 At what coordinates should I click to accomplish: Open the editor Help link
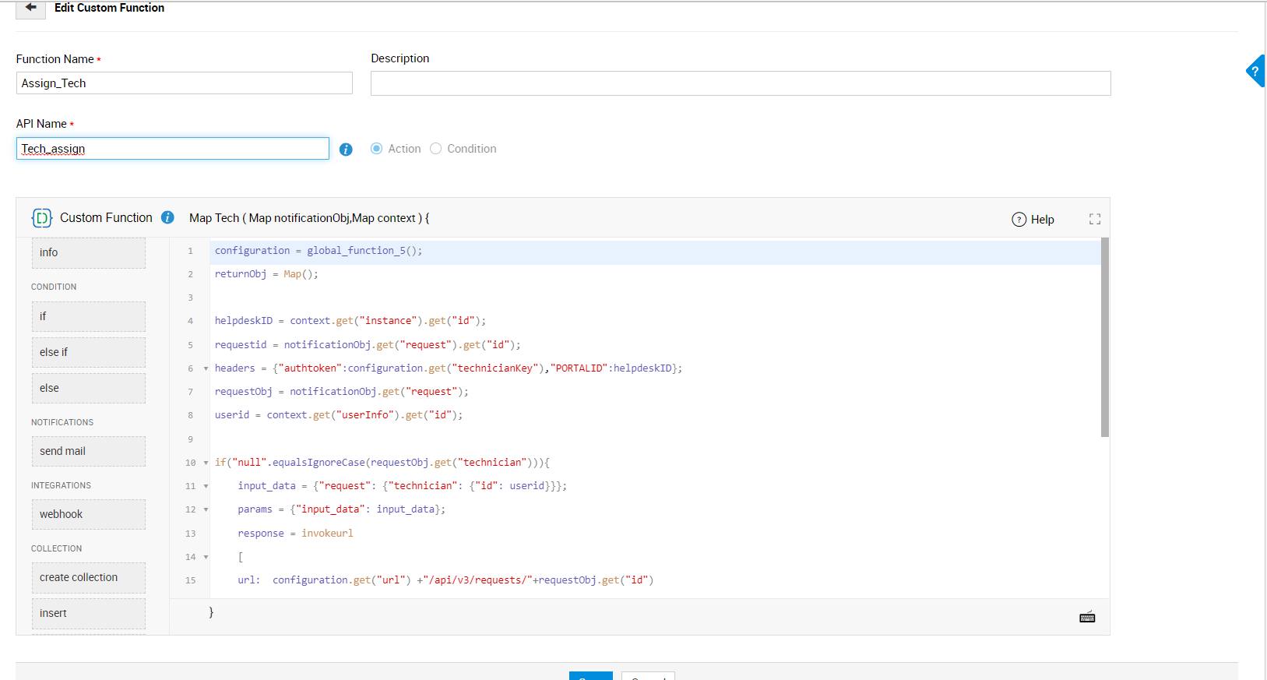point(1033,220)
